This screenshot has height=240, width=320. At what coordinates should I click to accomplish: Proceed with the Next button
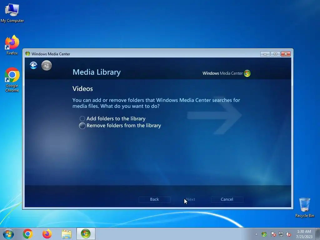(191, 199)
